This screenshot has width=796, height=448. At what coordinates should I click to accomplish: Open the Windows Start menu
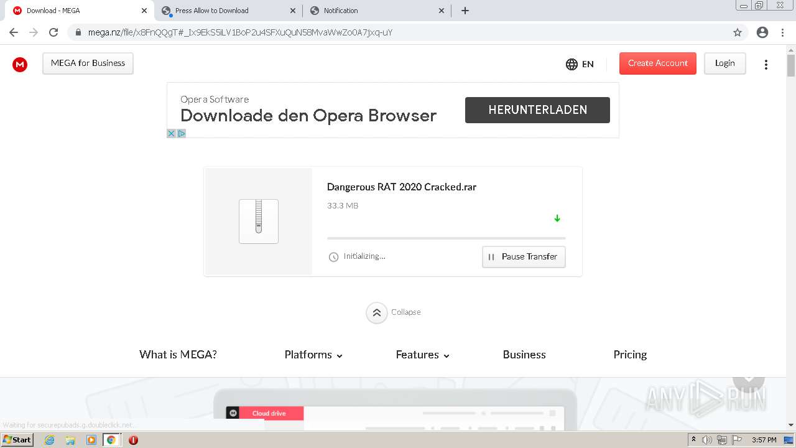tap(17, 440)
